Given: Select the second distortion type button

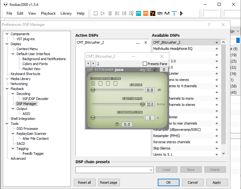Looking at the screenshot, I should click(x=100, y=83).
